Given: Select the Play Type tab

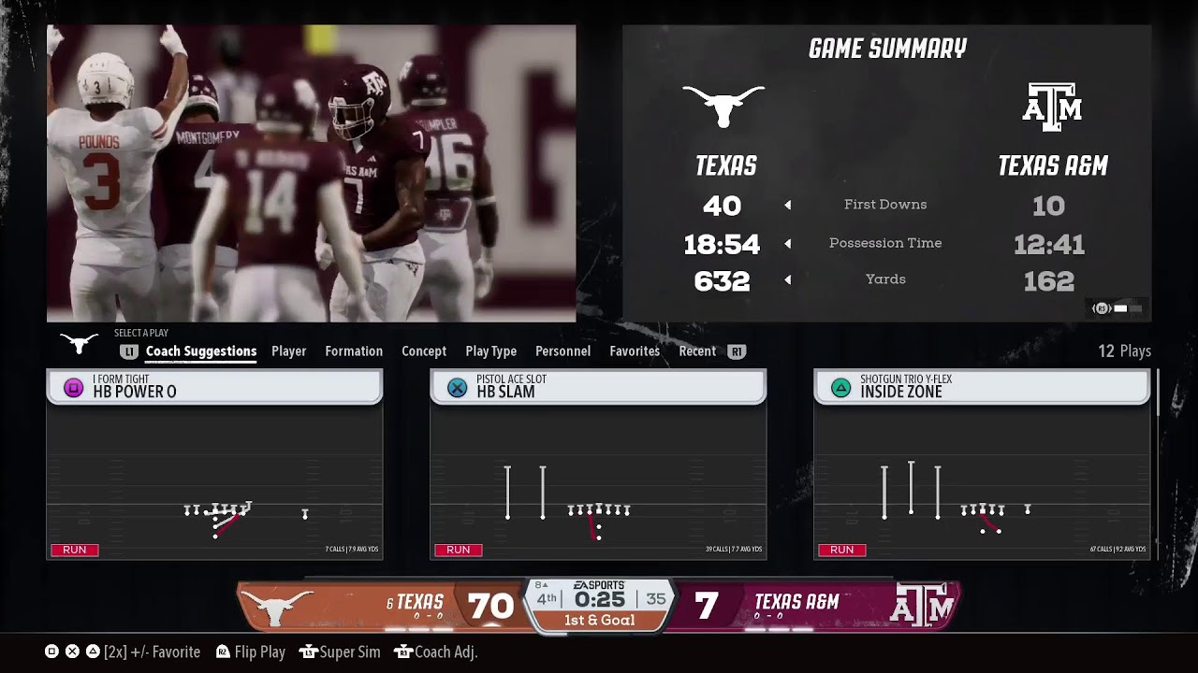Looking at the screenshot, I should 491,351.
